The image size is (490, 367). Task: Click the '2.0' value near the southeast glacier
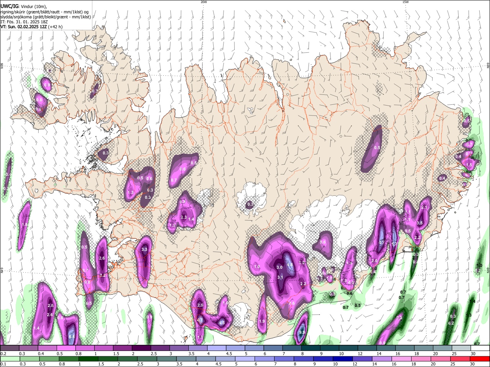(x=374, y=261)
